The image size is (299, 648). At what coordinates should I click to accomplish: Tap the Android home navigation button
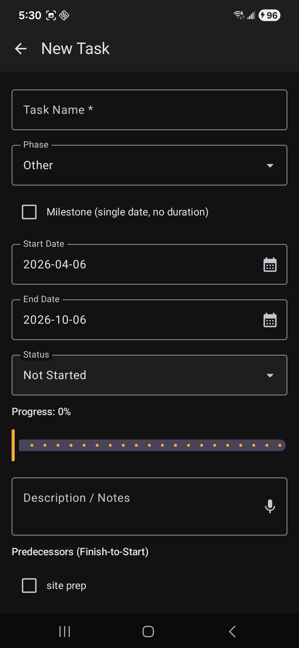(148, 631)
